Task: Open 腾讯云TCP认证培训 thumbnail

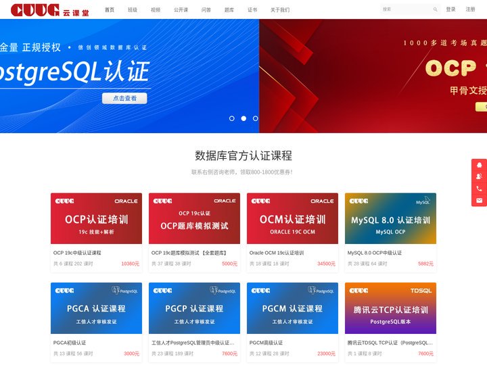Action: tap(390, 308)
